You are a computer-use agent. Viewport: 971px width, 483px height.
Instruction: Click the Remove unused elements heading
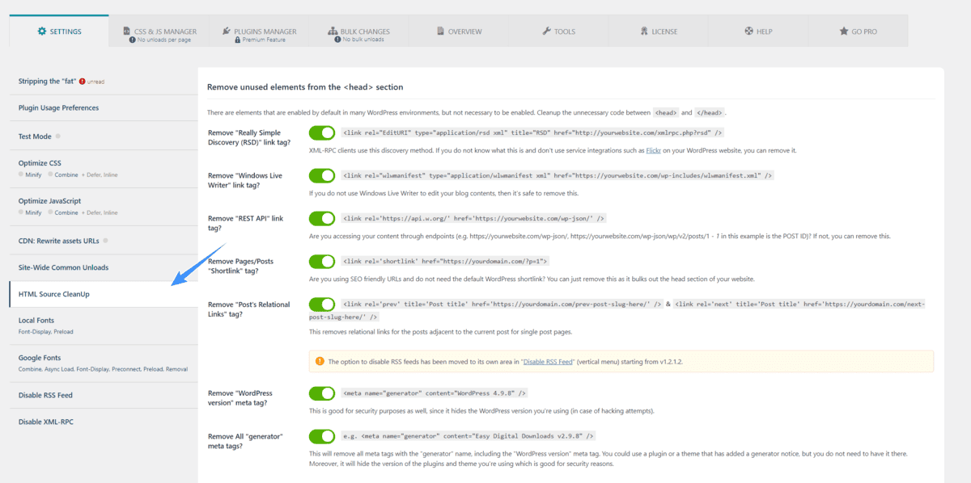point(305,86)
